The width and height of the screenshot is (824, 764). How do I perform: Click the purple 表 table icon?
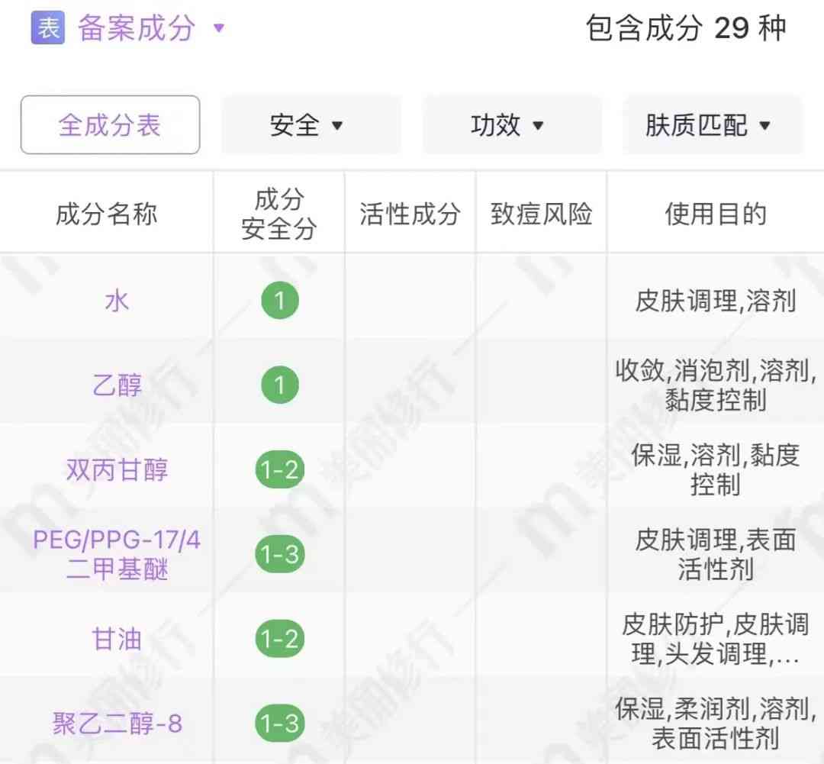pos(49,27)
